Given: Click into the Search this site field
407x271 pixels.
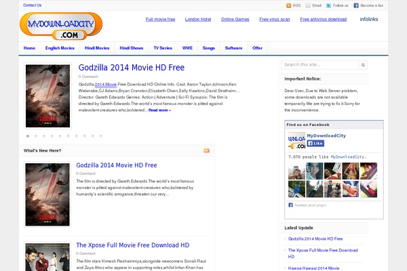Looking at the screenshot, I should pos(319,65).
